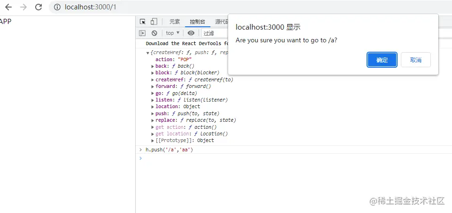Expand the location: Object entry
Image resolution: width=452 pixels, height=213 pixels.
coord(153,106)
